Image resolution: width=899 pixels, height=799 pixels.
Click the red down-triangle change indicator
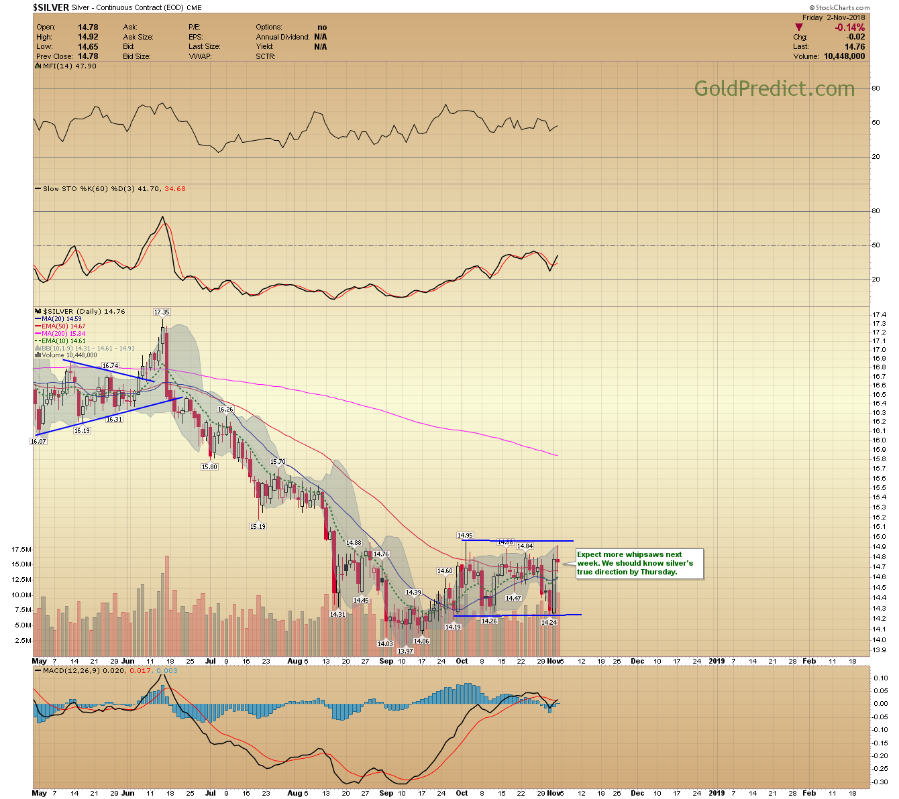coord(798,27)
